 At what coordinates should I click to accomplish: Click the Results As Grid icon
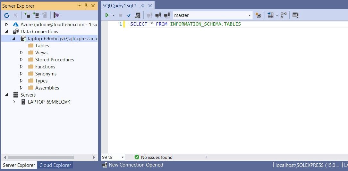pyautogui.click(x=270, y=15)
